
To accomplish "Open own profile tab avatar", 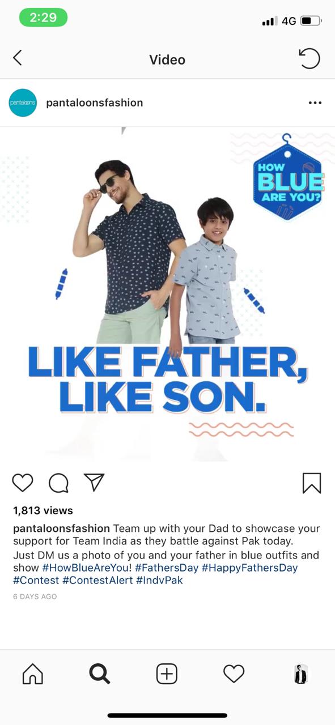I will pos(300,674).
